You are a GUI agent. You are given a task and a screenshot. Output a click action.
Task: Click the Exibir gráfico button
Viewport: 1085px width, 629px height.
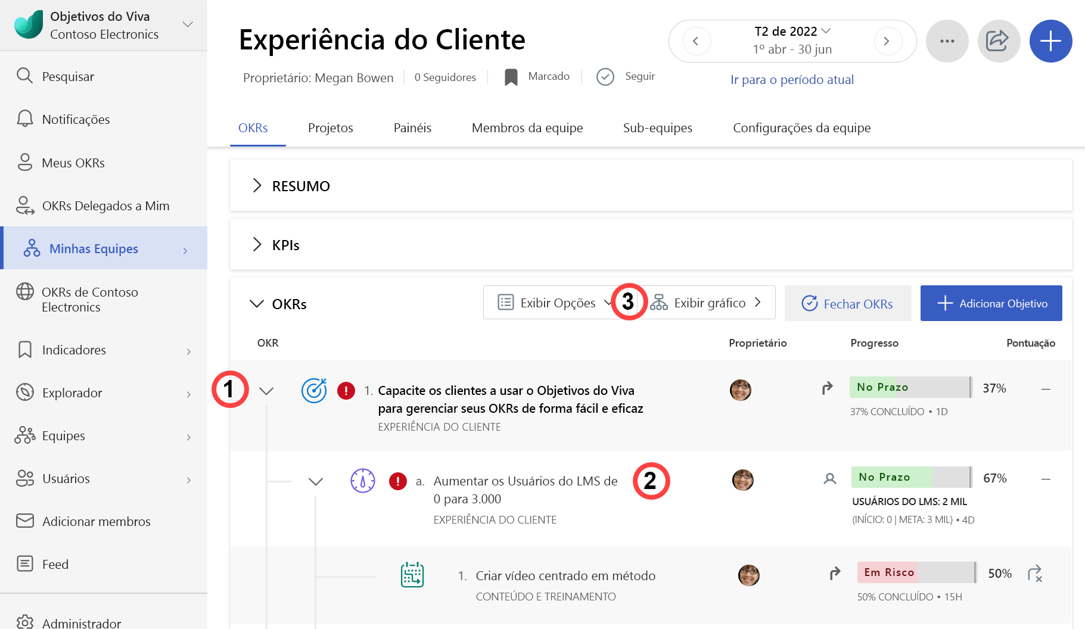pos(707,303)
